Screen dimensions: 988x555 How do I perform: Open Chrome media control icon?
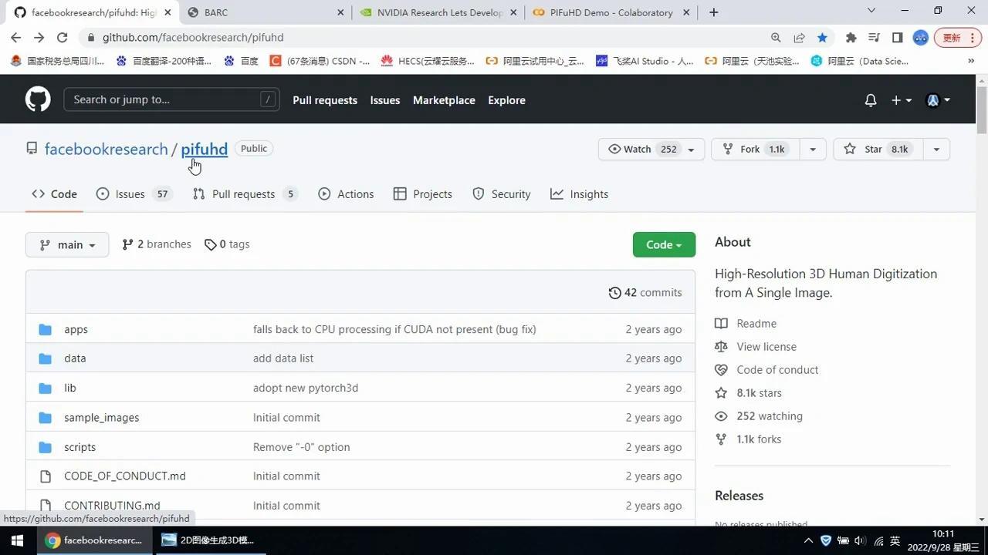(874, 38)
